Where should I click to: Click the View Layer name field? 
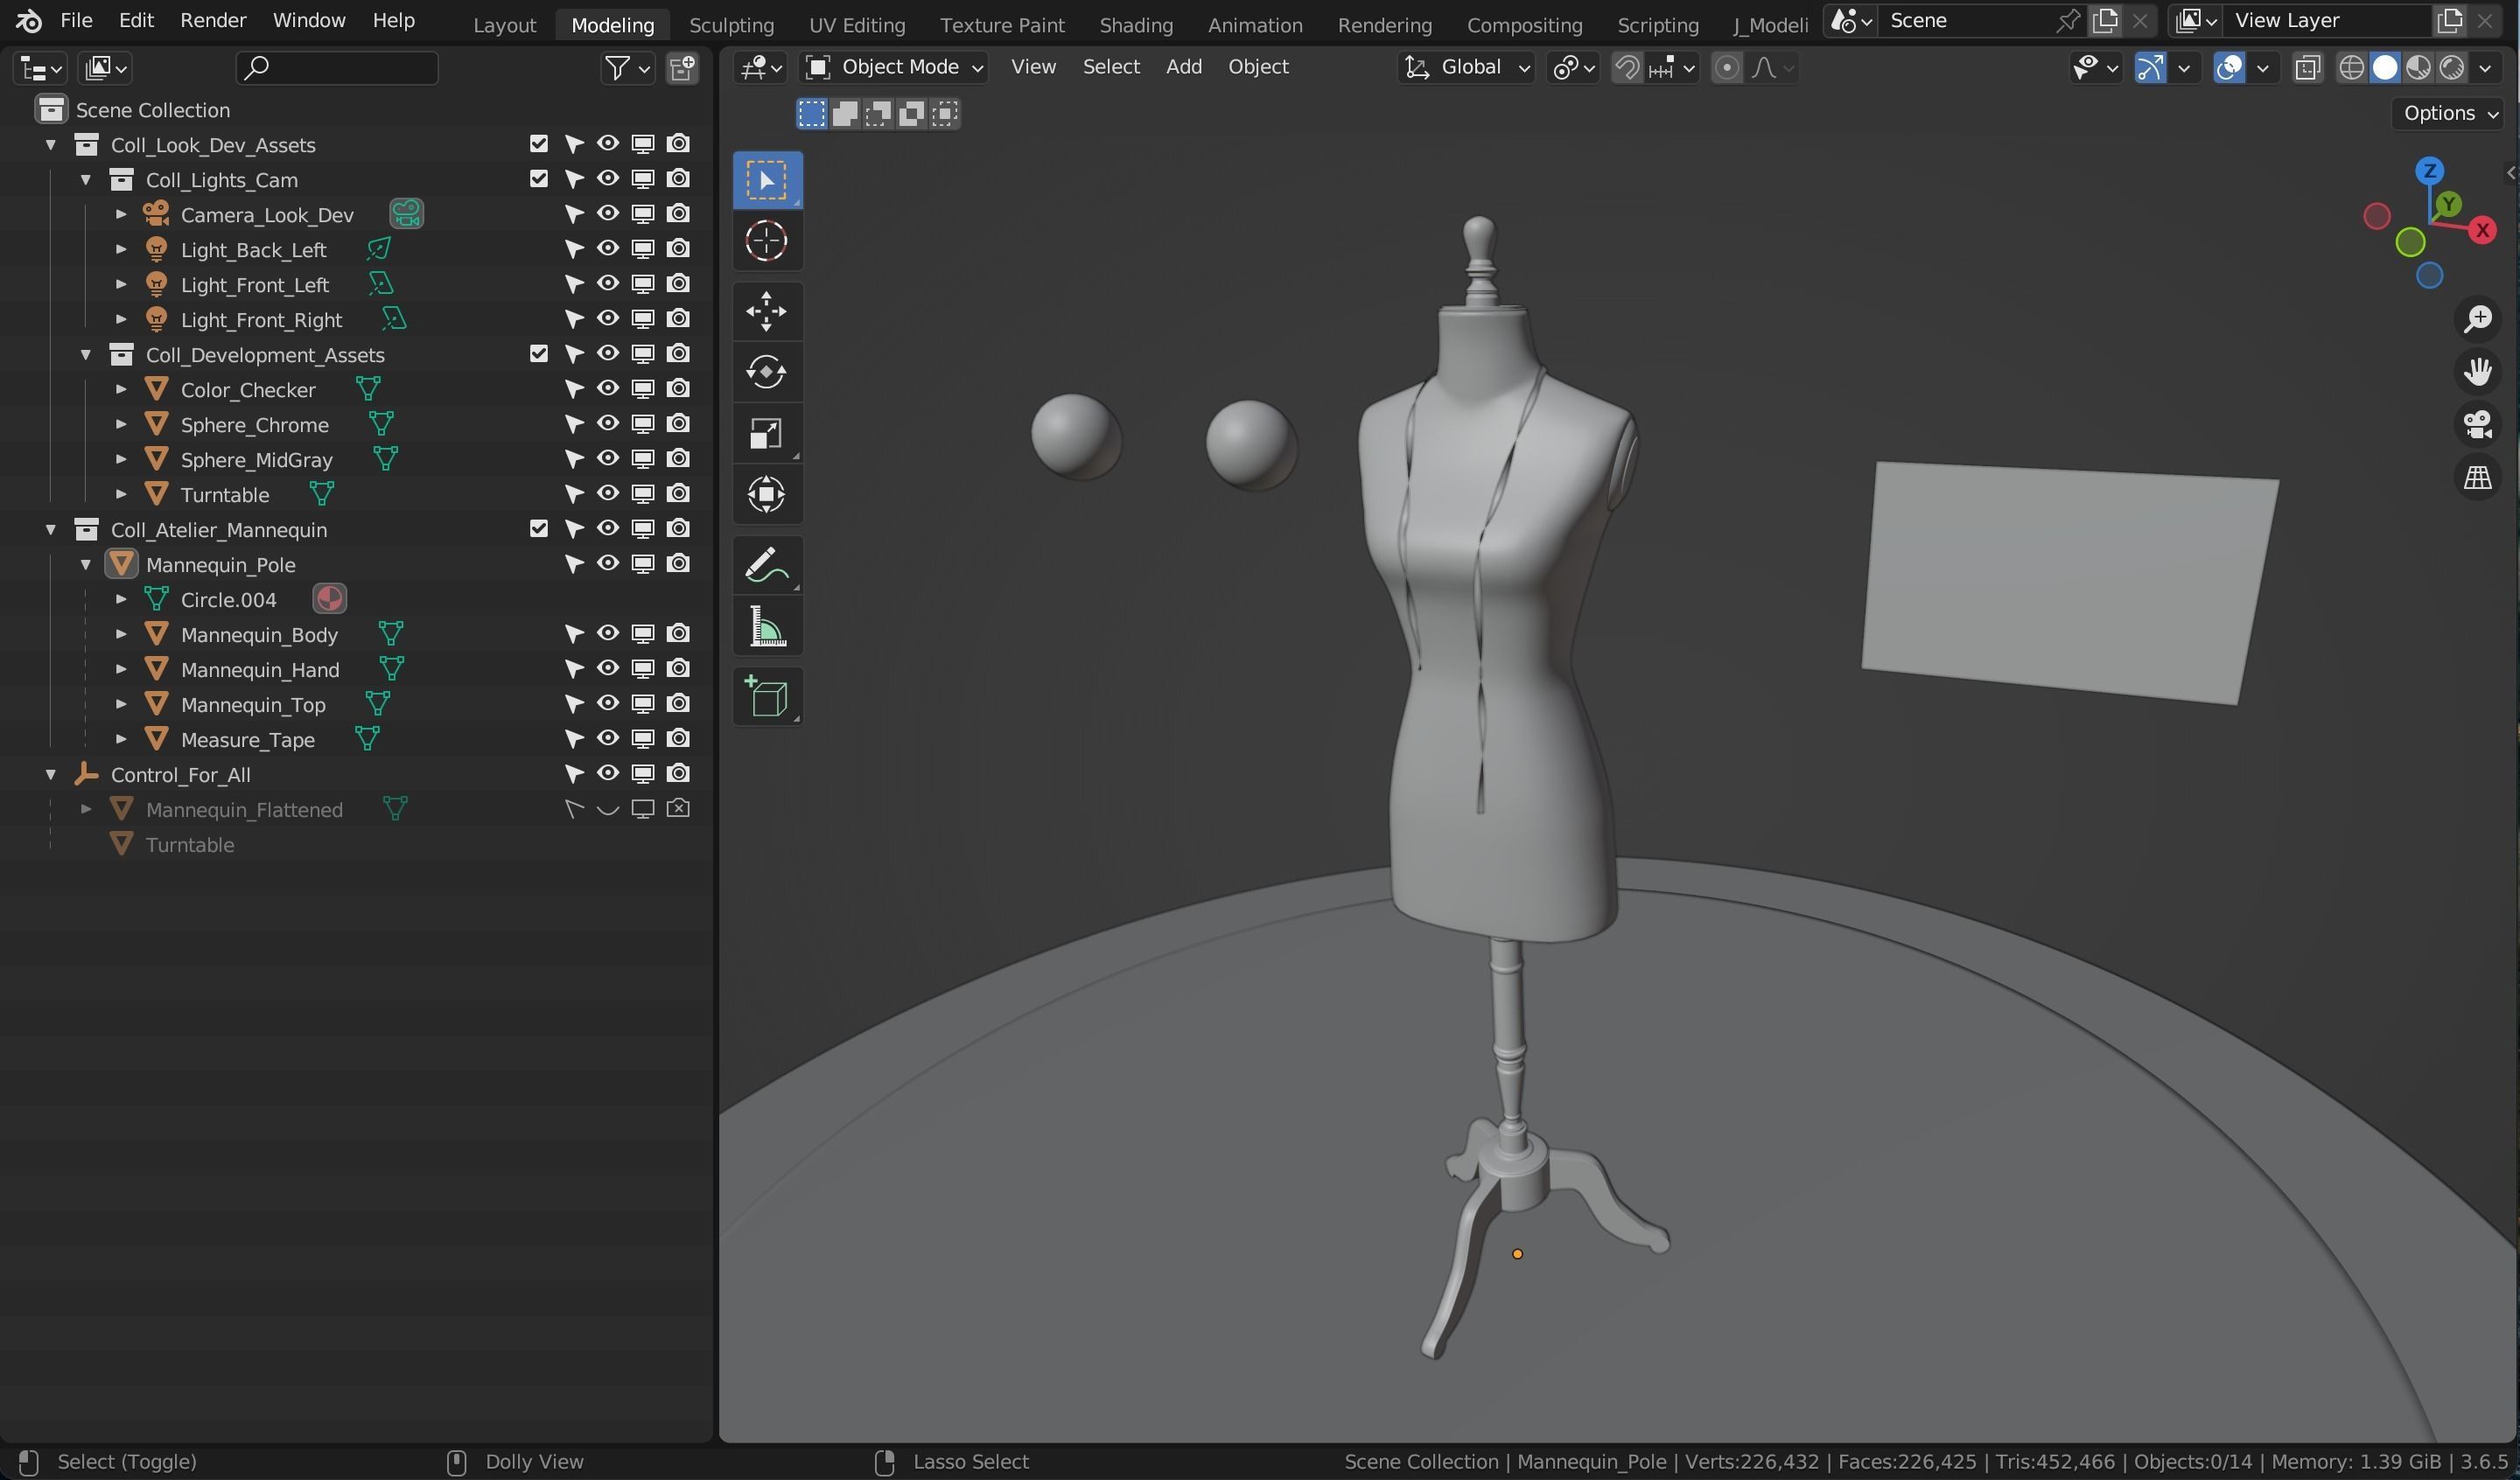(2328, 21)
